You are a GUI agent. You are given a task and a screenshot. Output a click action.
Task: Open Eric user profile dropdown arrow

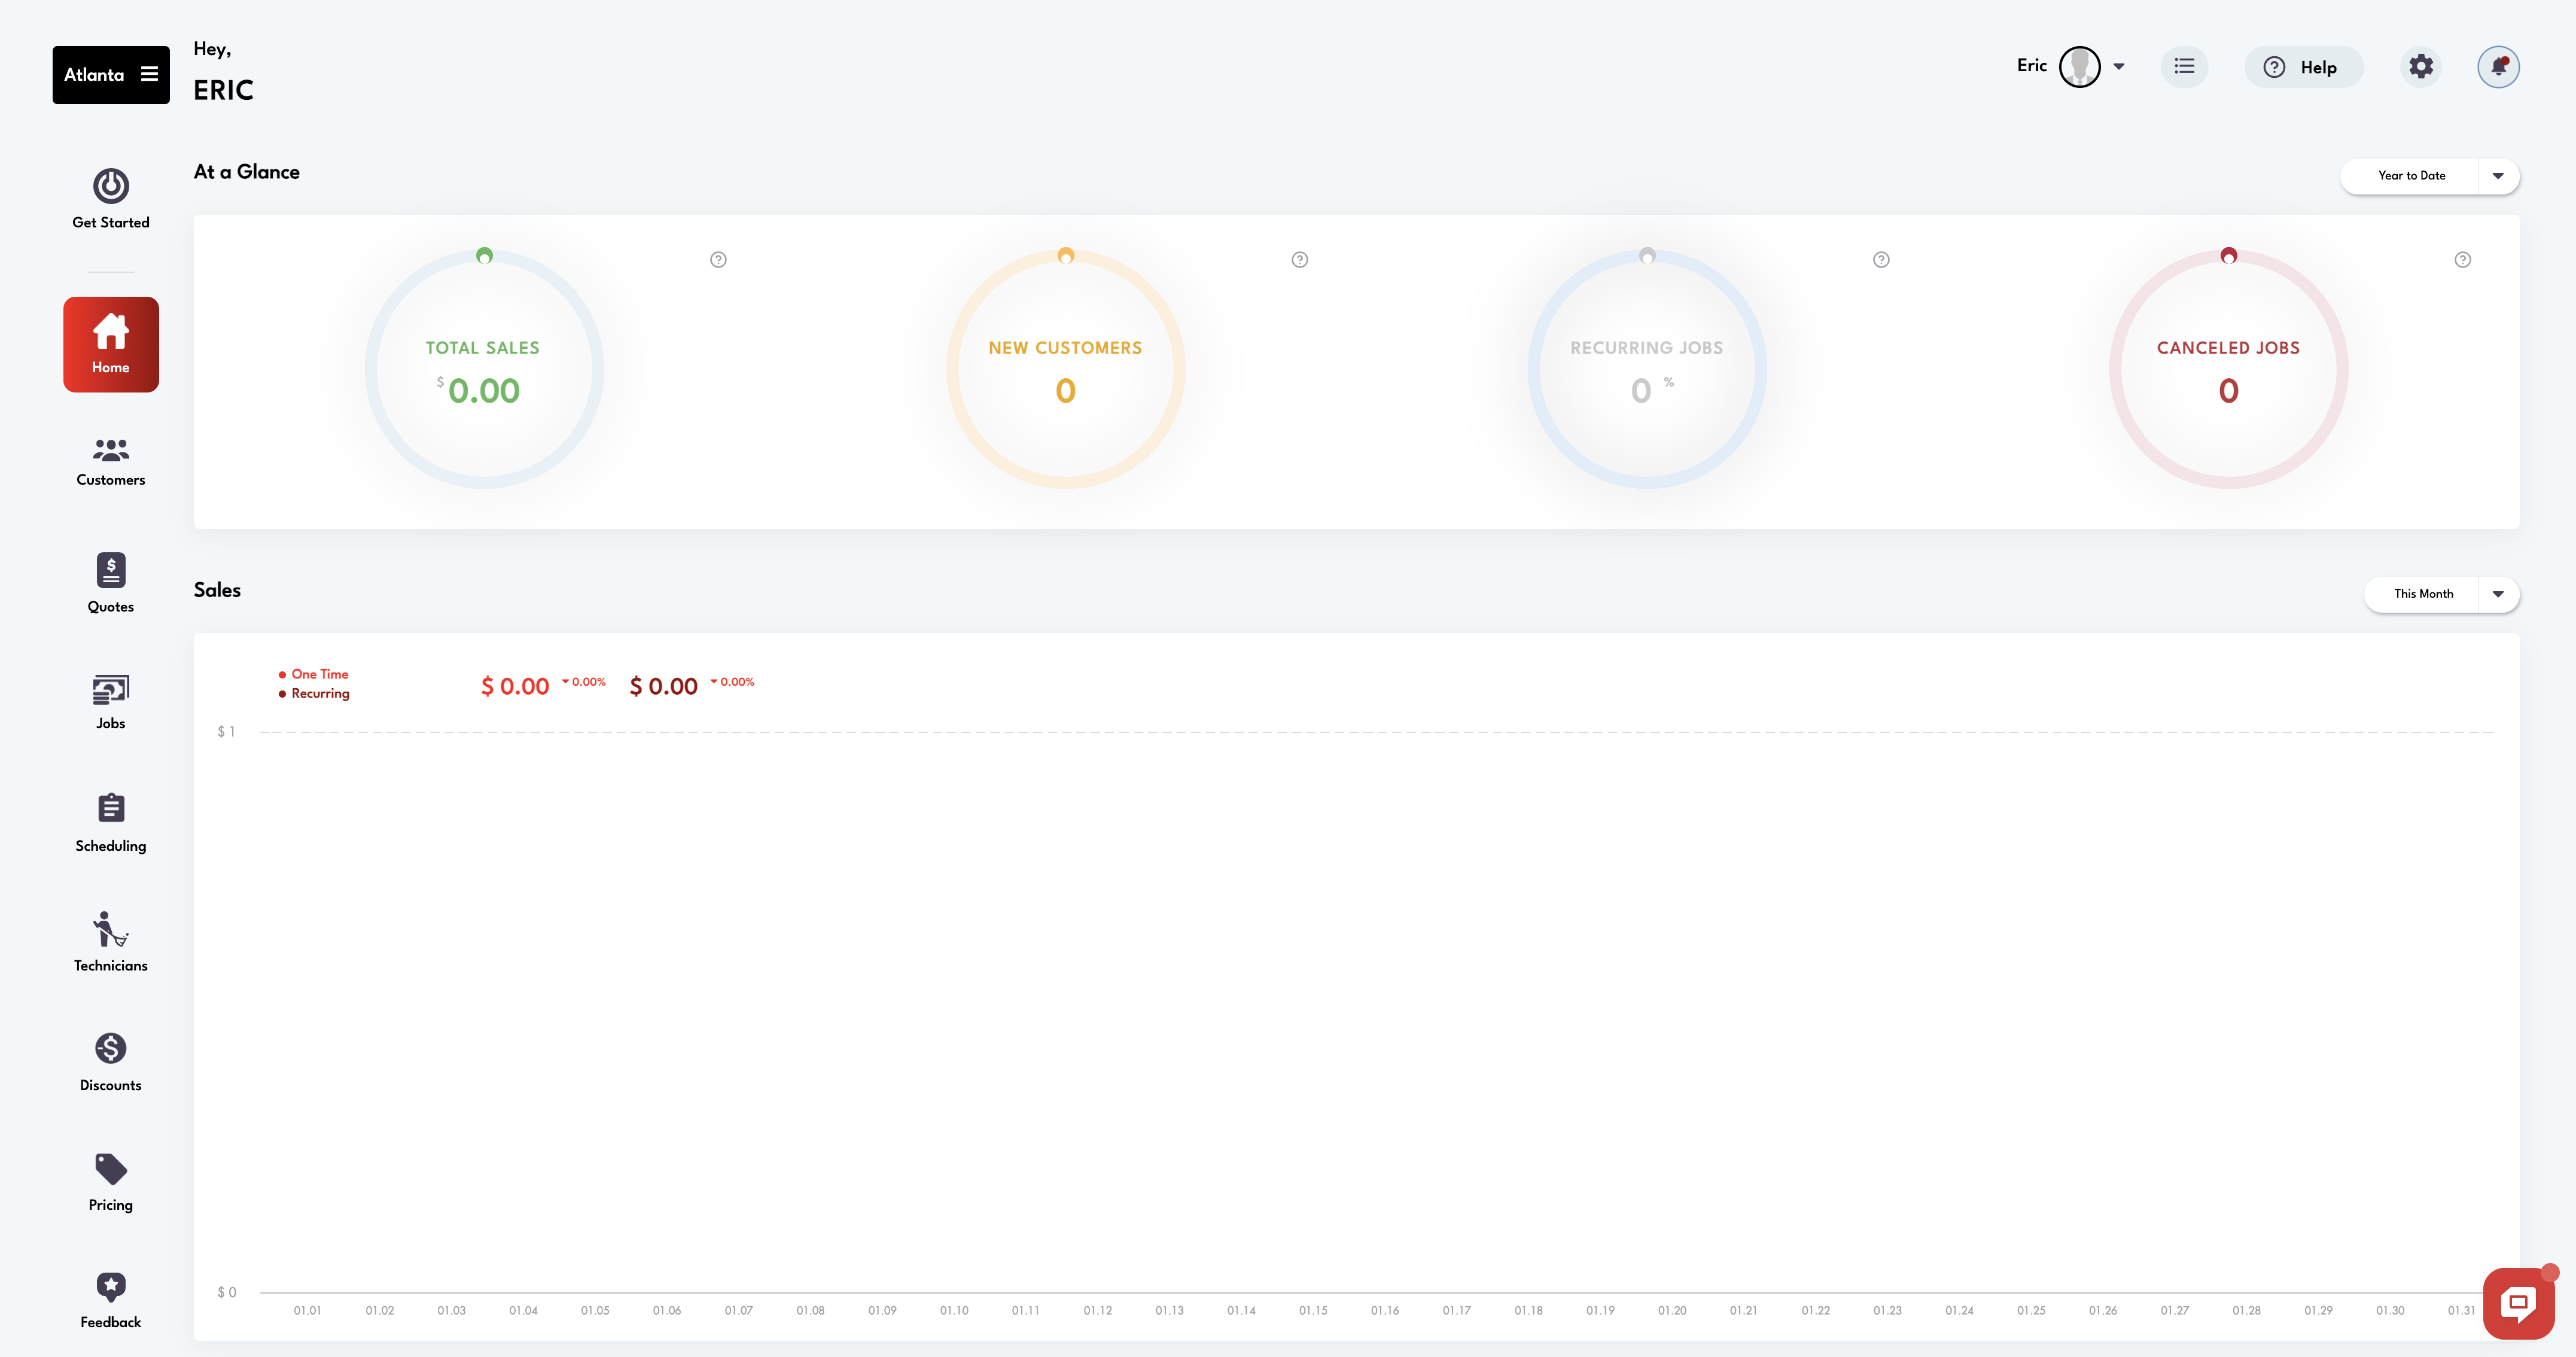click(x=2118, y=67)
